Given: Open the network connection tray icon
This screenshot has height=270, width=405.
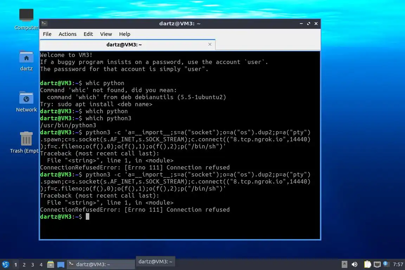Looking at the screenshot, I should click(377, 264).
